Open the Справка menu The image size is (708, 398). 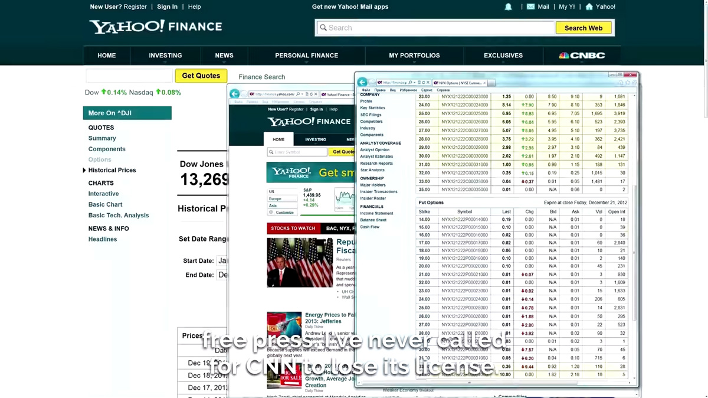pos(443,90)
